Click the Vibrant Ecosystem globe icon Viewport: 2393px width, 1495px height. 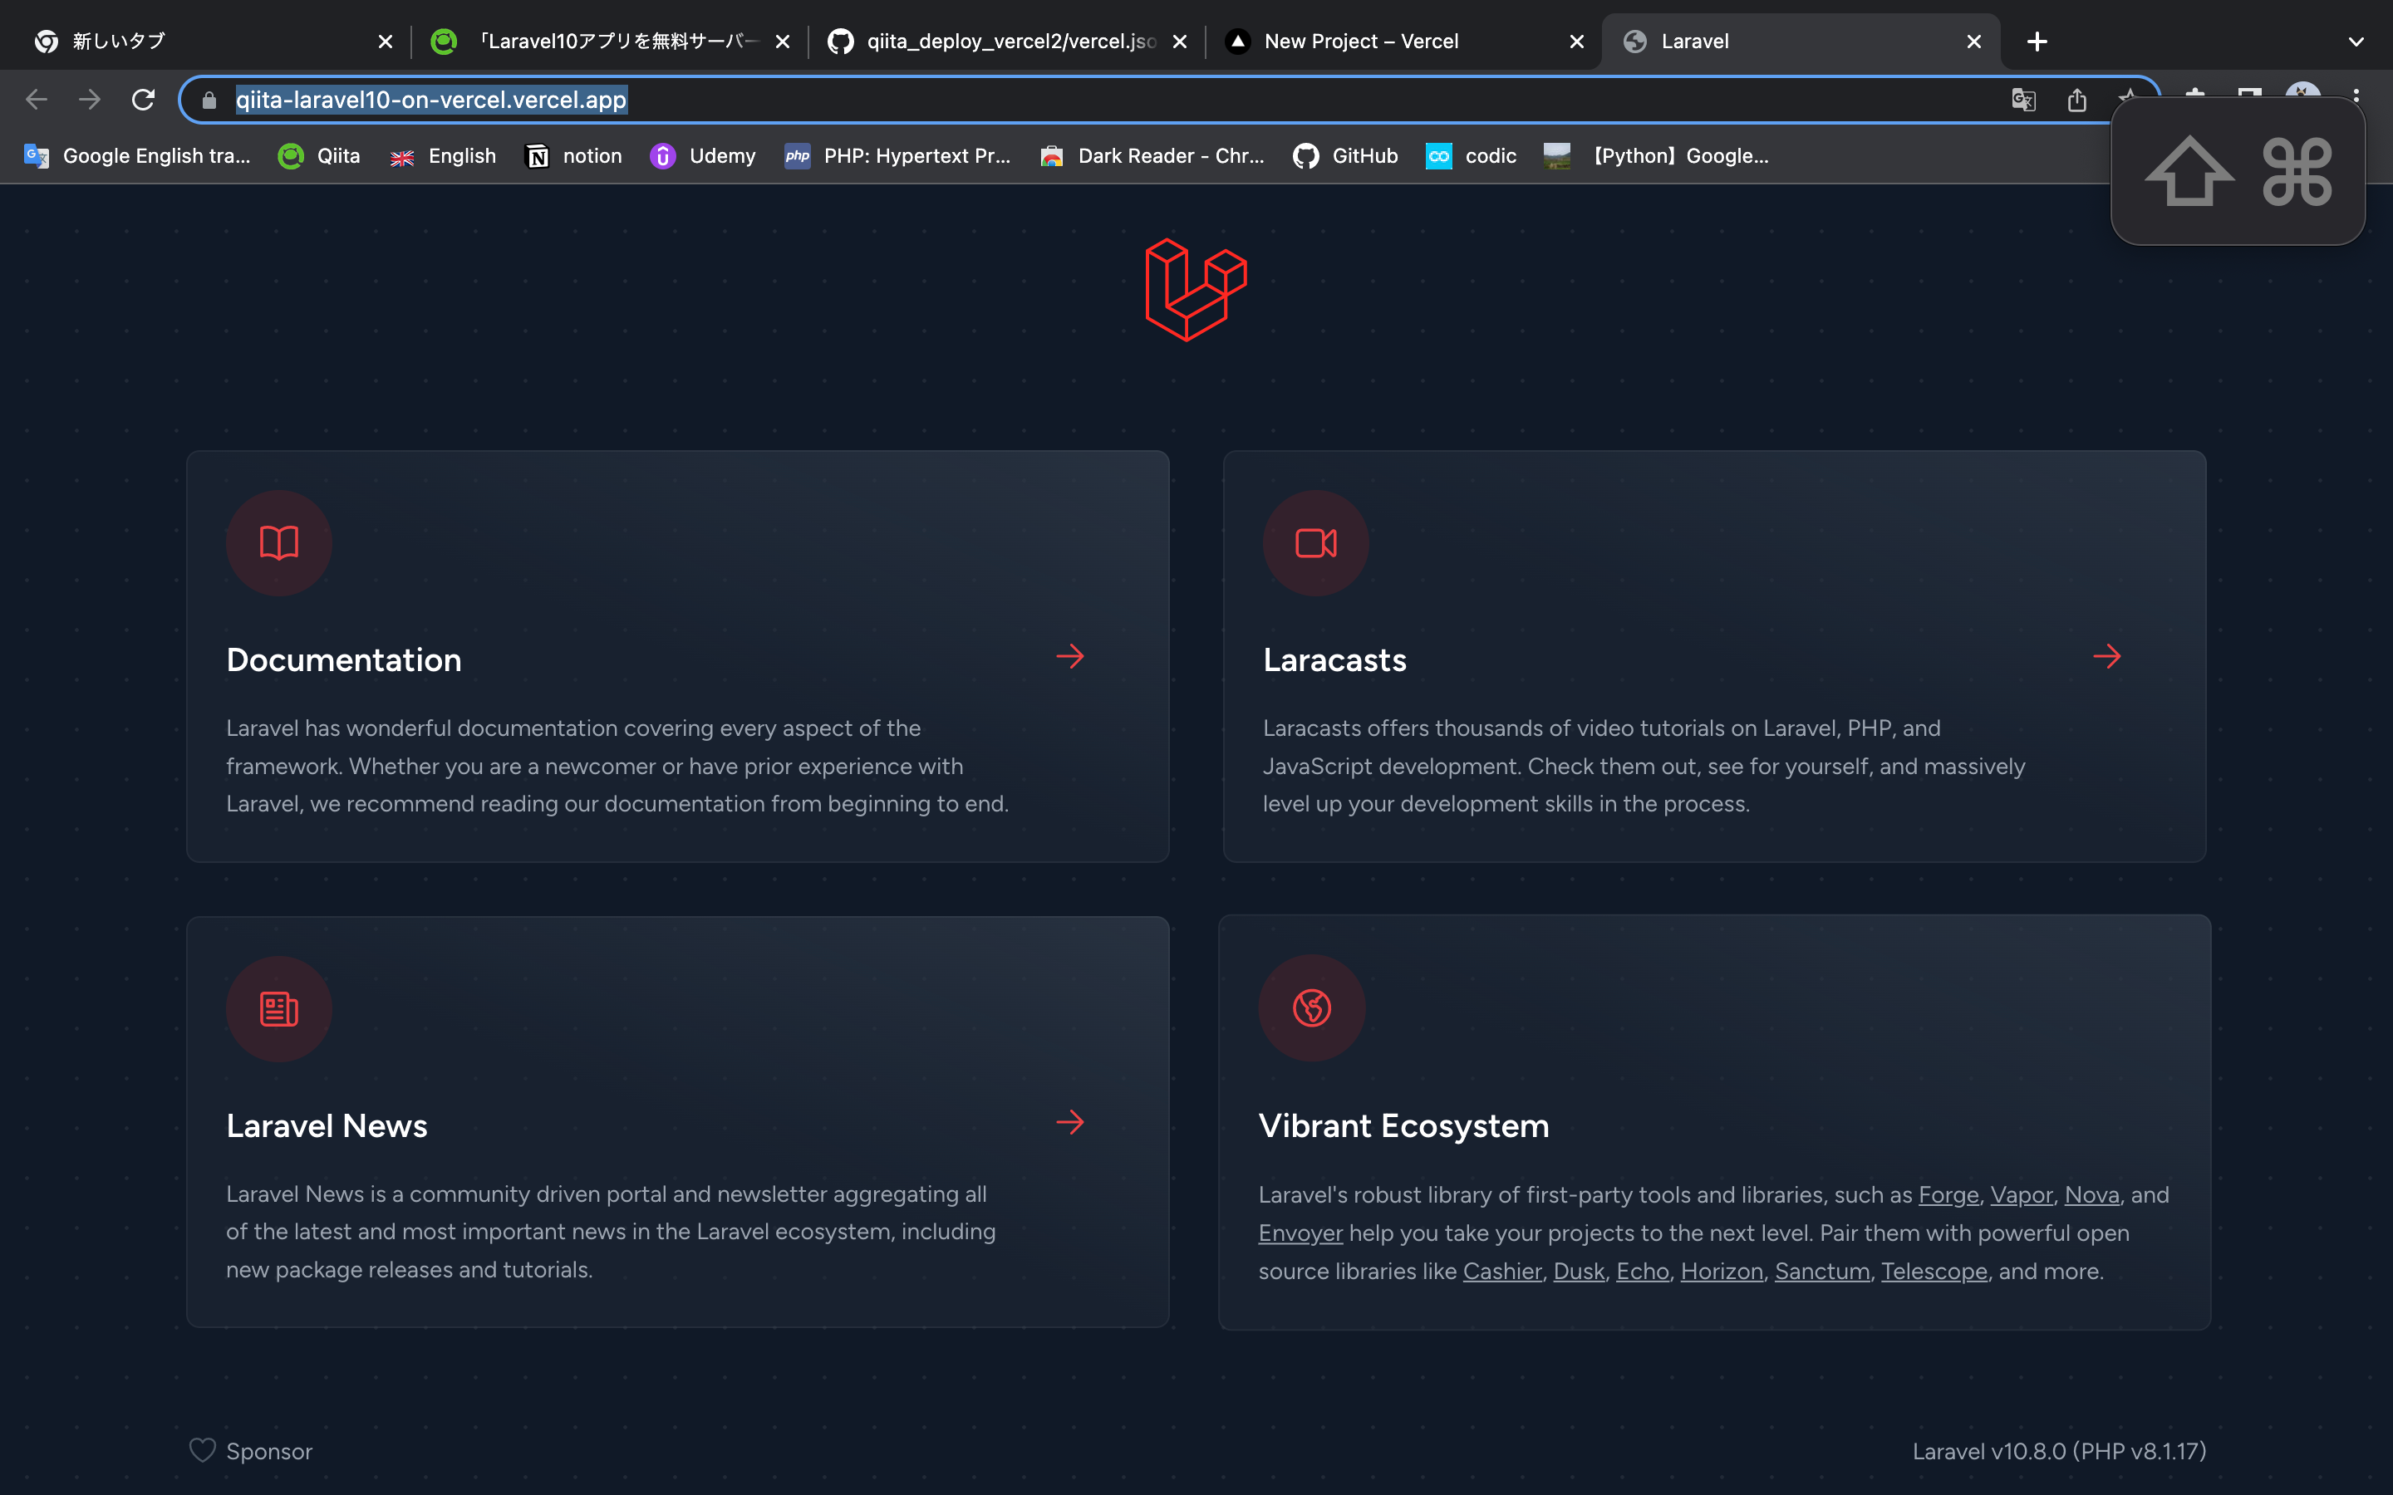coord(1311,1007)
